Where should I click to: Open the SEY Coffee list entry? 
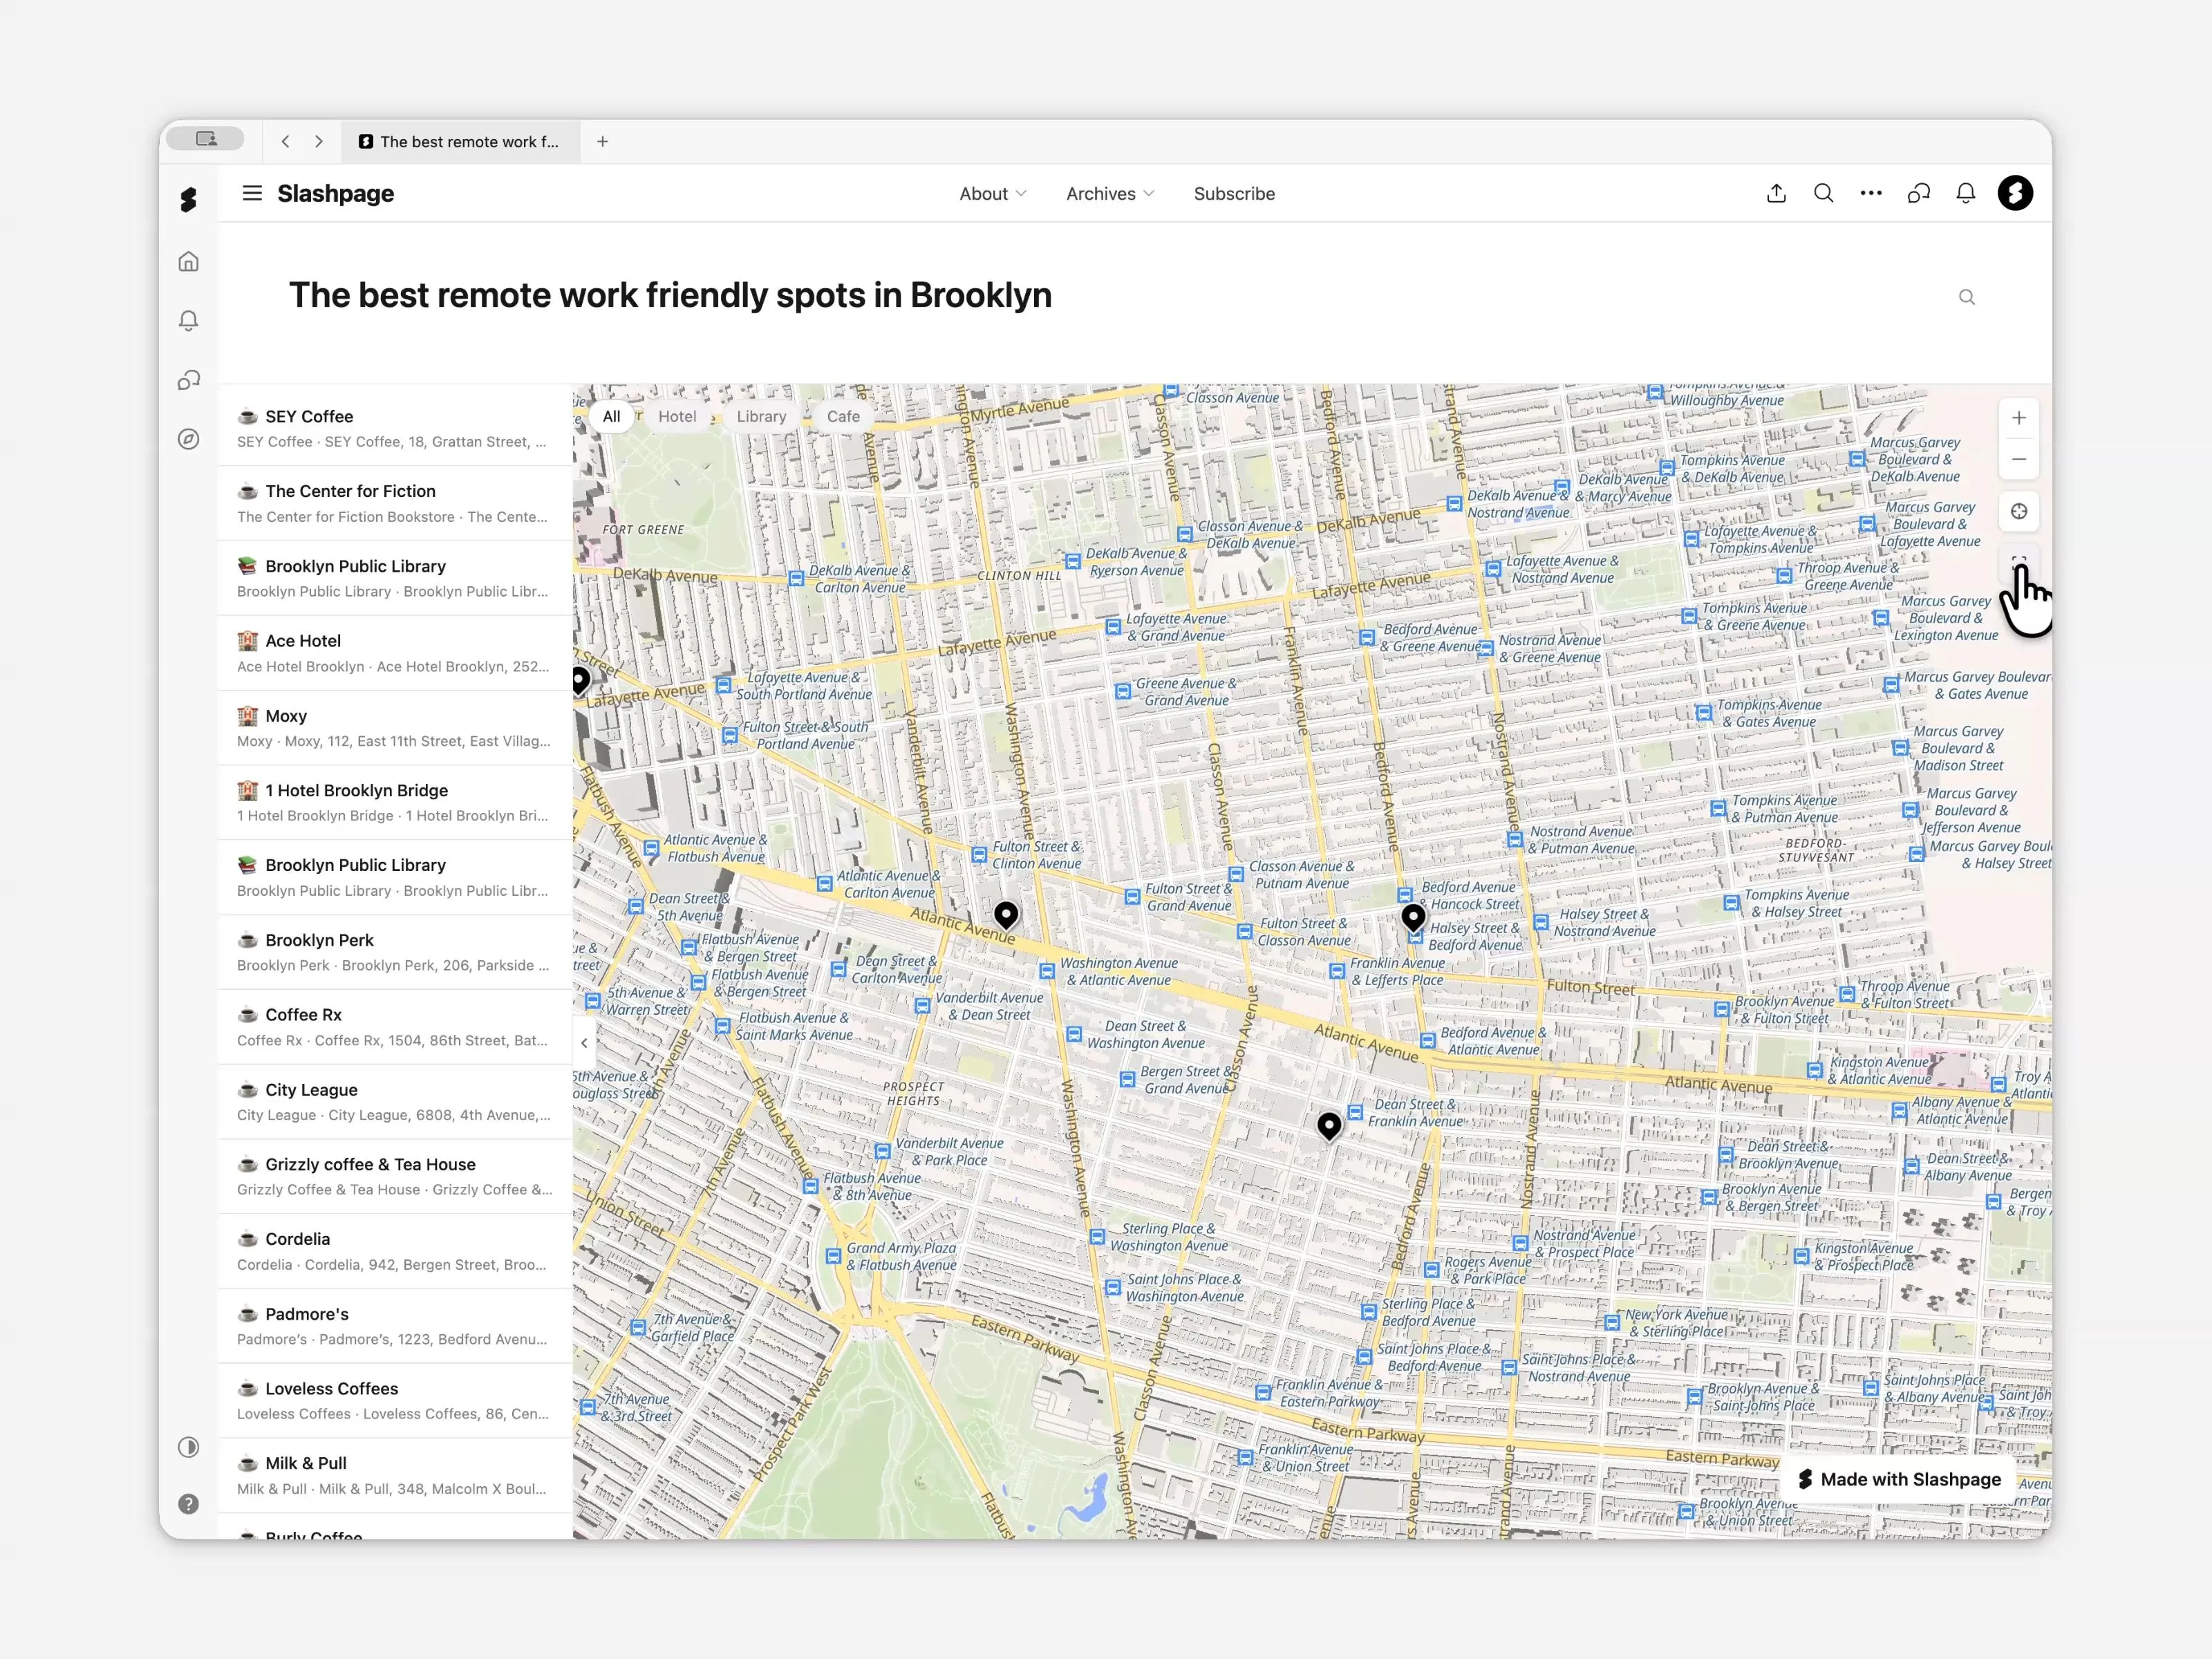pyautogui.click(x=395, y=429)
